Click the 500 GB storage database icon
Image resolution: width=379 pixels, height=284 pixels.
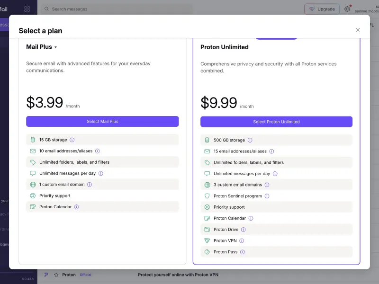pos(207,140)
